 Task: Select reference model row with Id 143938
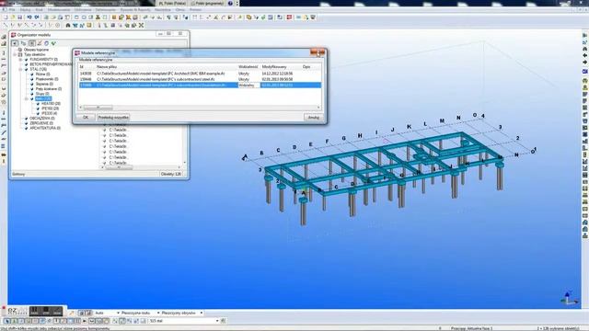pos(200,74)
